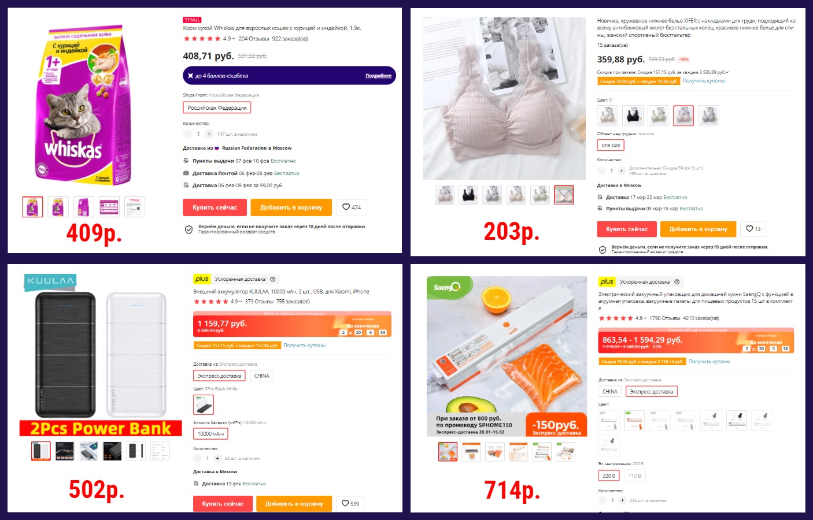Screen dimensions: 813x520
Task: Click the guarantee shield icon under Whiskas buttons
Action: (x=189, y=229)
